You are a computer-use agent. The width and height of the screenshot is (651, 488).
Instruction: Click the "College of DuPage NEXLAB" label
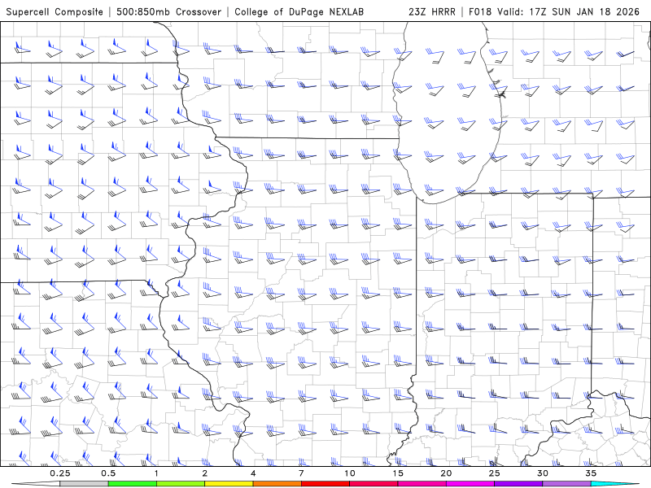(299, 11)
